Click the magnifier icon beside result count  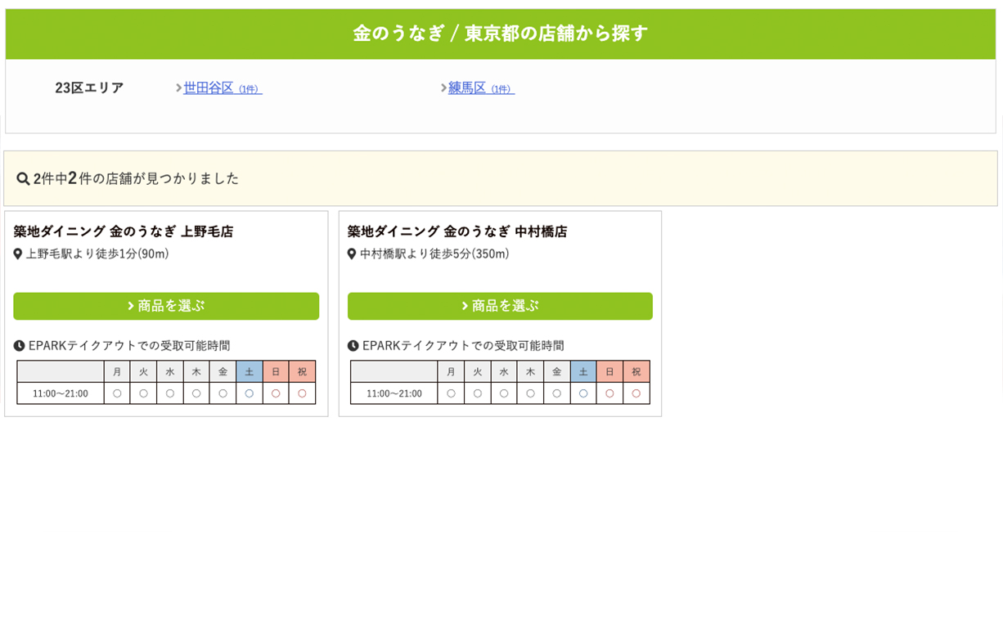(x=23, y=178)
